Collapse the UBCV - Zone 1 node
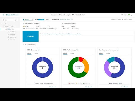The height and width of the screenshot is (101, 135). coord(4,26)
